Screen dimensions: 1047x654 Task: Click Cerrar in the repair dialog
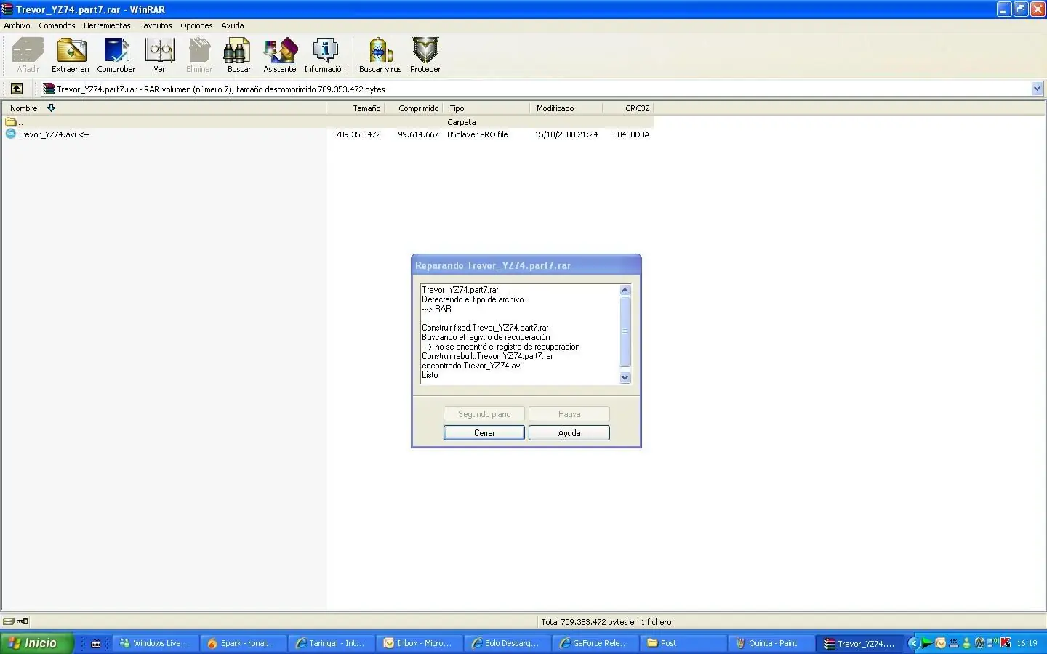tap(484, 433)
